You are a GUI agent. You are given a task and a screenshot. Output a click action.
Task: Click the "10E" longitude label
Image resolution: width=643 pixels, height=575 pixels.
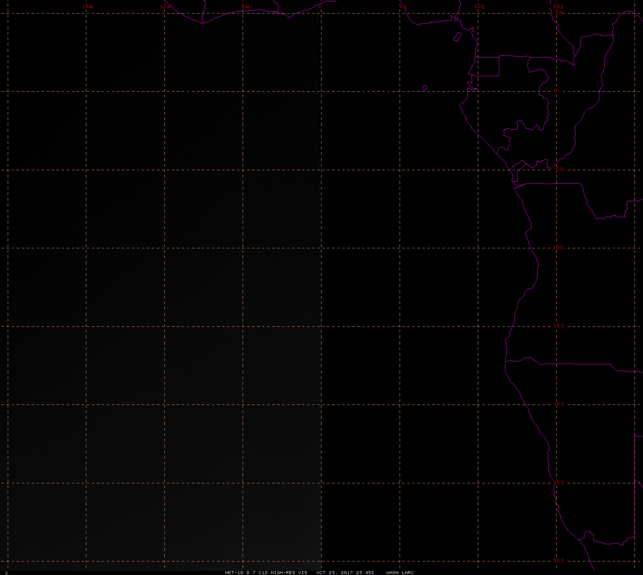(479, 6)
